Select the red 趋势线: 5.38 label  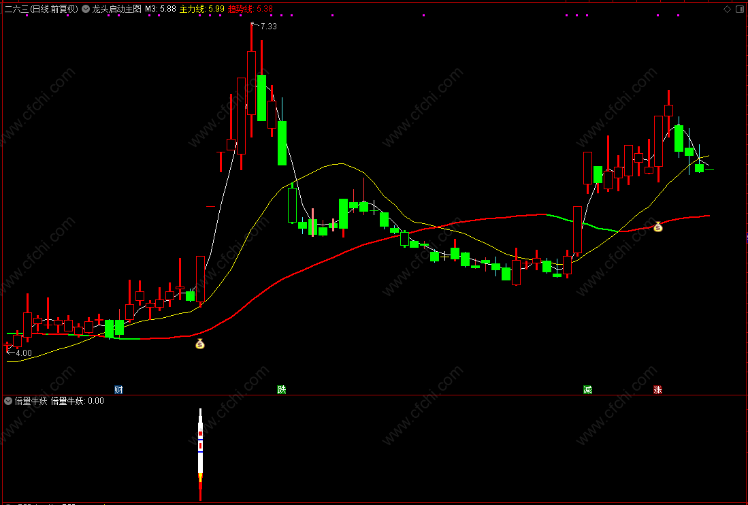(250, 9)
